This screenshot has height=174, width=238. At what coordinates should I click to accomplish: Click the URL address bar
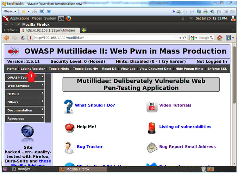[x=103, y=38]
